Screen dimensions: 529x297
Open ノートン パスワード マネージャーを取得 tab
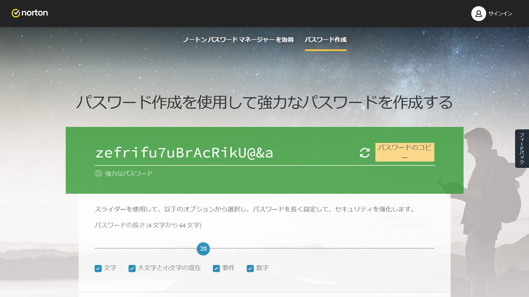coord(238,40)
